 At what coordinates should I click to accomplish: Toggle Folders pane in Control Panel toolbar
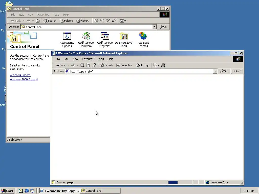pos(67,21)
